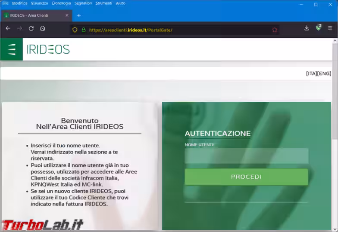Click the scrollbar down arrow
This screenshot has width=338, height=232.
click(335, 229)
